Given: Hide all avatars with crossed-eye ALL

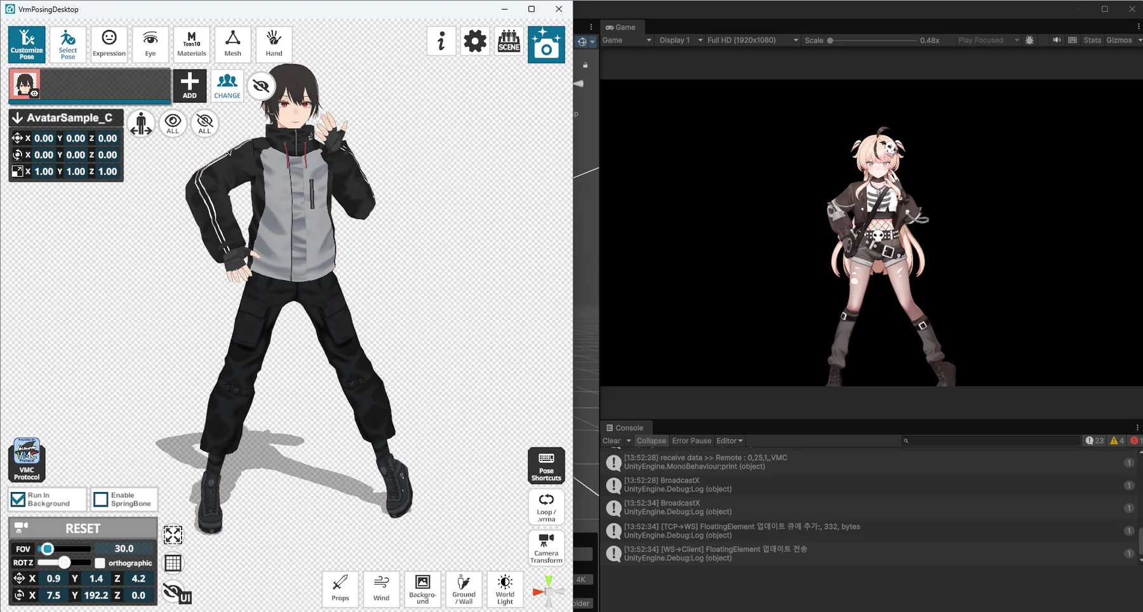Looking at the screenshot, I should [x=204, y=123].
